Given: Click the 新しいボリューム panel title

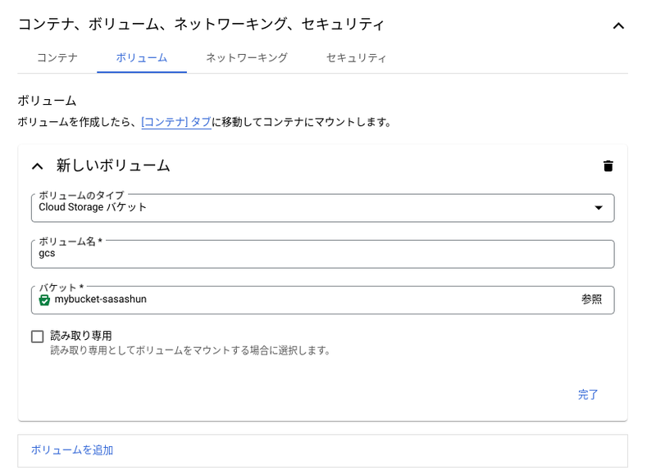Looking at the screenshot, I should [113, 165].
